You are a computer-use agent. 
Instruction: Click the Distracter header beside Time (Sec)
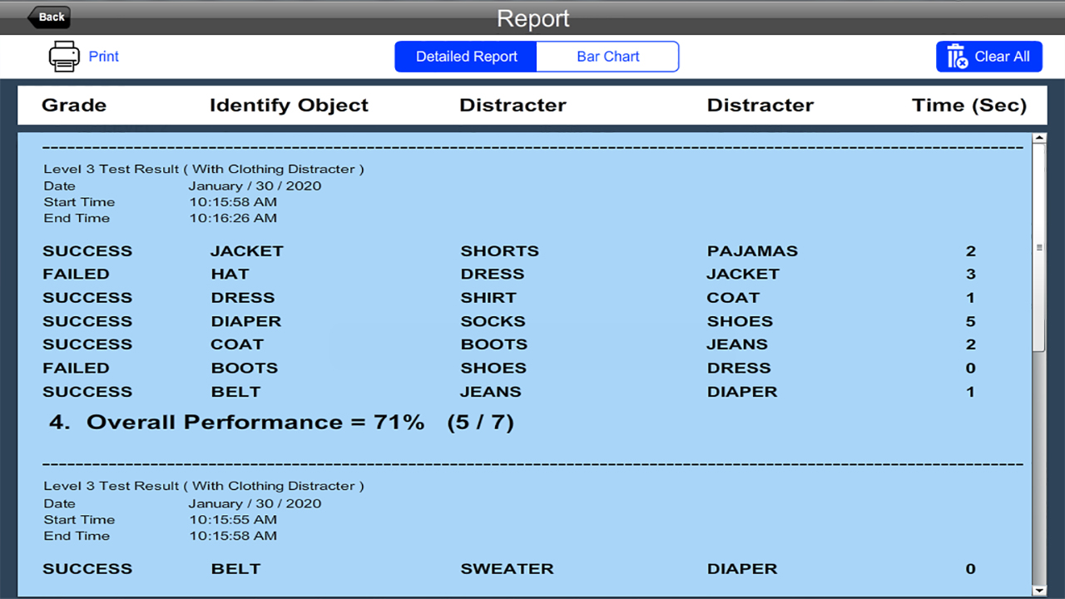coord(760,106)
